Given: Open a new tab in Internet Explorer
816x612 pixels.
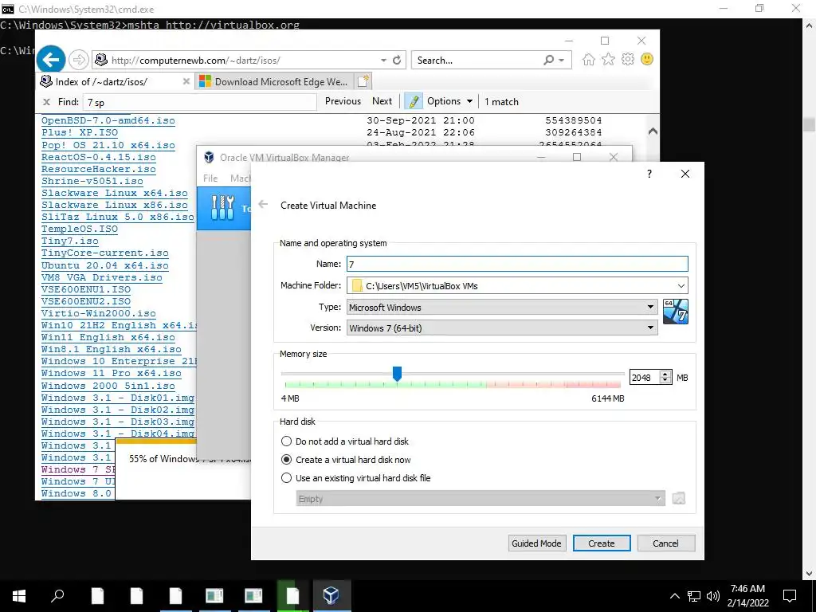Looking at the screenshot, I should pos(363,81).
